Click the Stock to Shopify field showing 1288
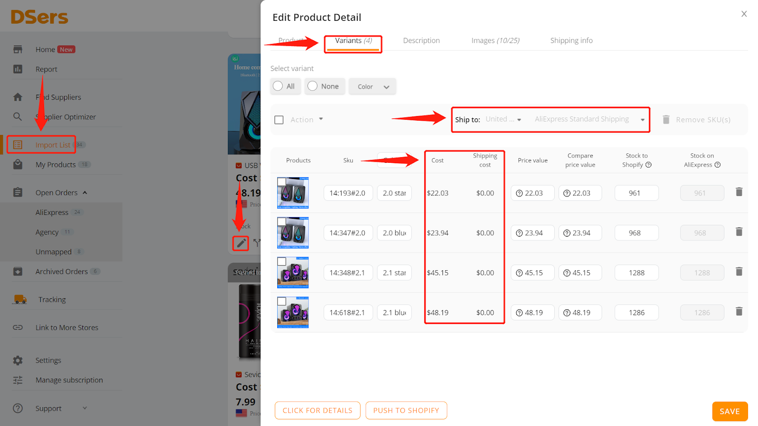This screenshot has height=426, width=758. pos(637,273)
